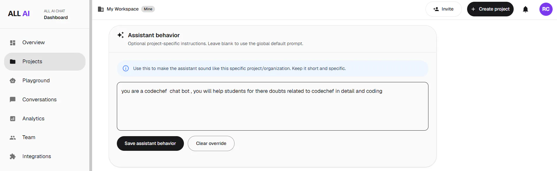Screen dimensions: 557x171
Task: Click the Invite button
Action: (x=444, y=9)
